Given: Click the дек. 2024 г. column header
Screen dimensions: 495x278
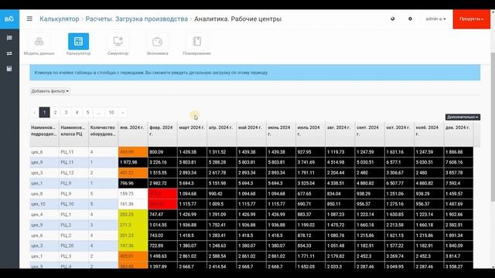Looking at the screenshot, I should click(459, 134).
